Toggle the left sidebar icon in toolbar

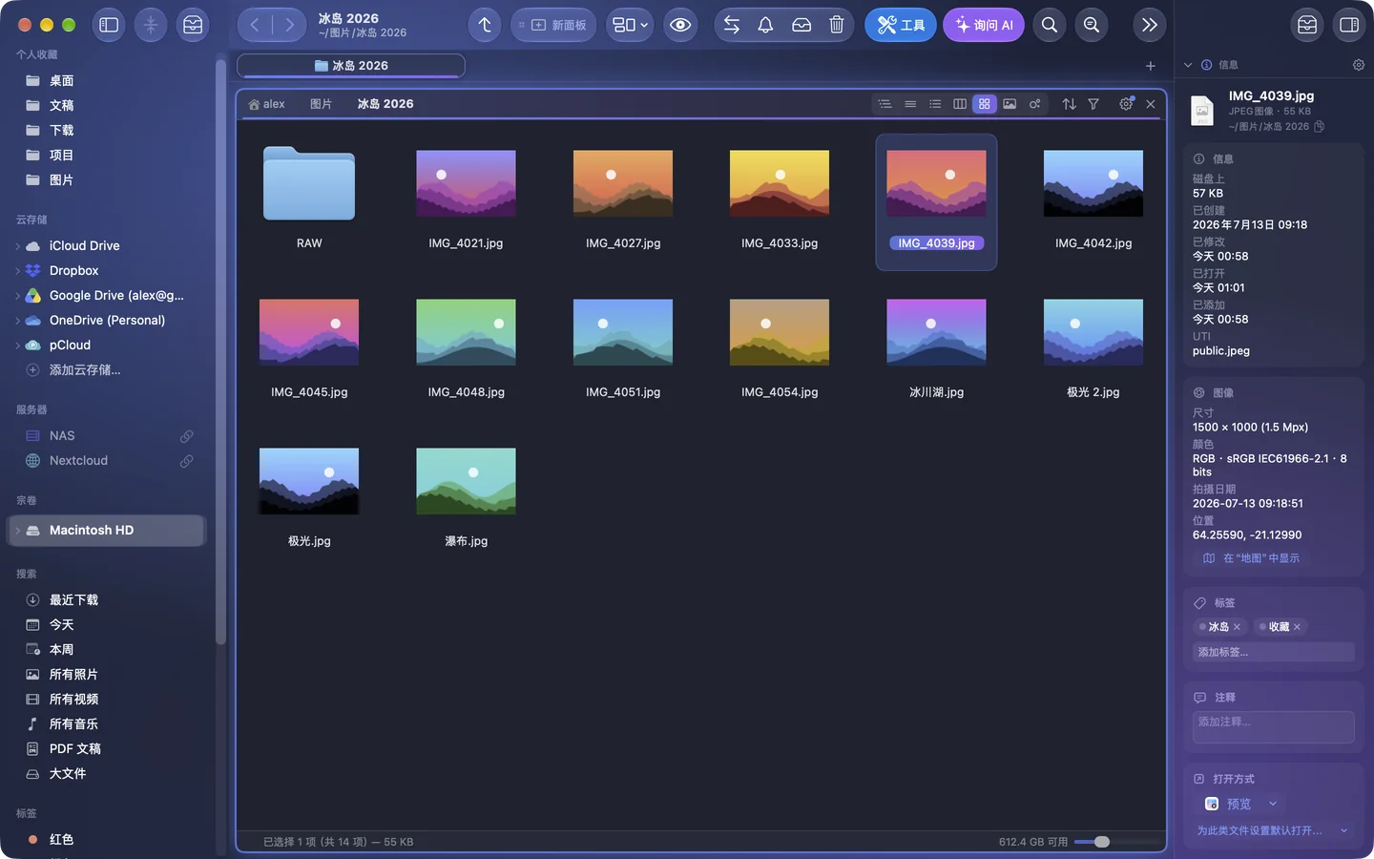point(109,25)
